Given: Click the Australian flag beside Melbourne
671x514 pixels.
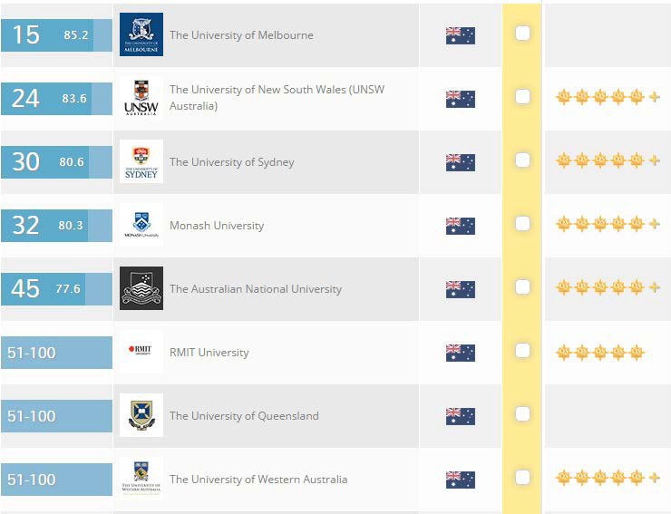Looking at the screenshot, I should pyautogui.click(x=461, y=35).
